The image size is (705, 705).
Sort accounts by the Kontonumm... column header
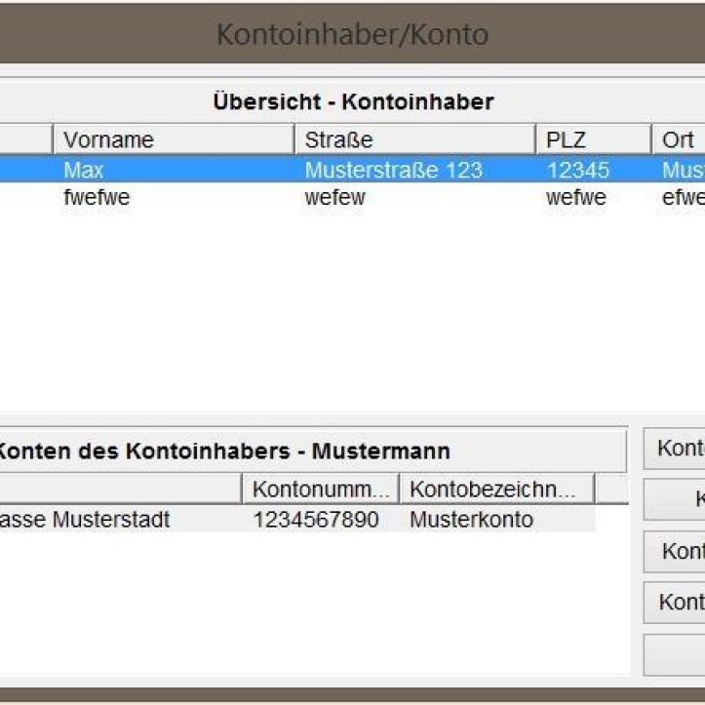pyautogui.click(x=320, y=489)
